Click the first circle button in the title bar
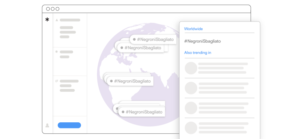This screenshot has width=292, height=139. [x=48, y=9]
